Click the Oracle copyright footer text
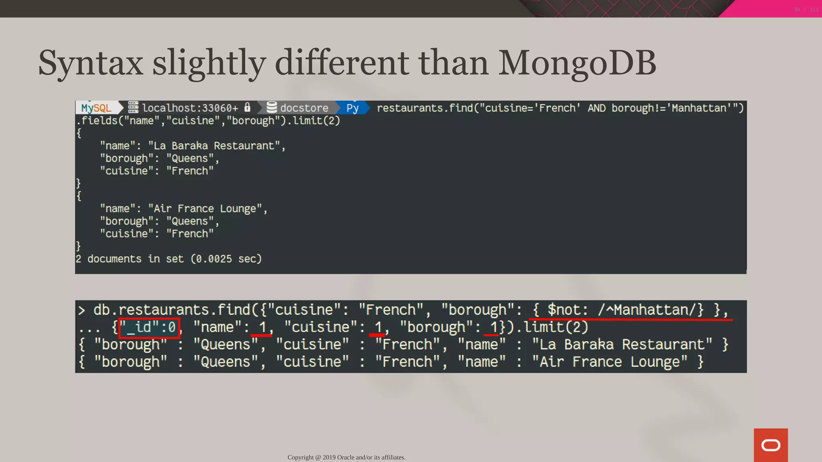Viewport: 822px width, 462px height. click(346, 457)
